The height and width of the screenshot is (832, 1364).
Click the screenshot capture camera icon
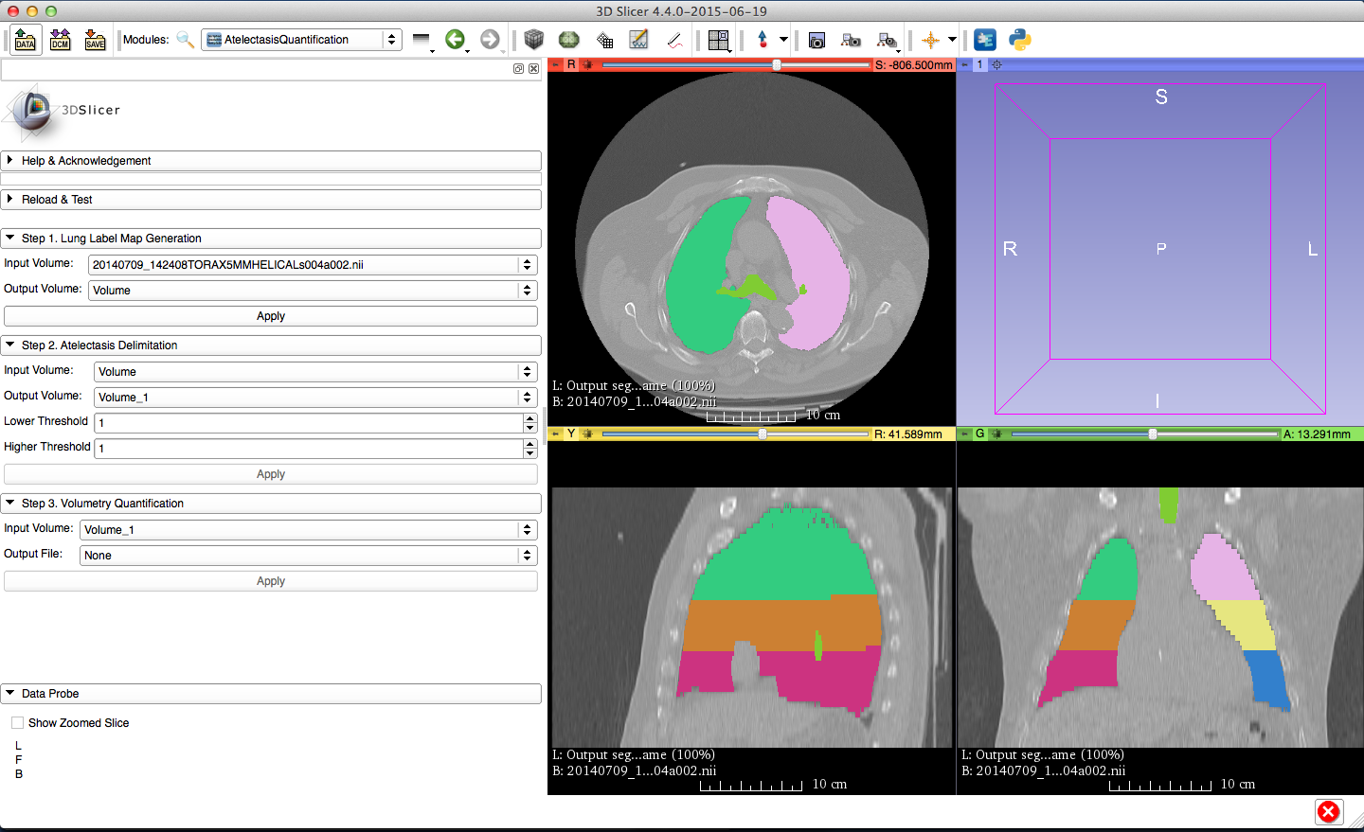817,40
